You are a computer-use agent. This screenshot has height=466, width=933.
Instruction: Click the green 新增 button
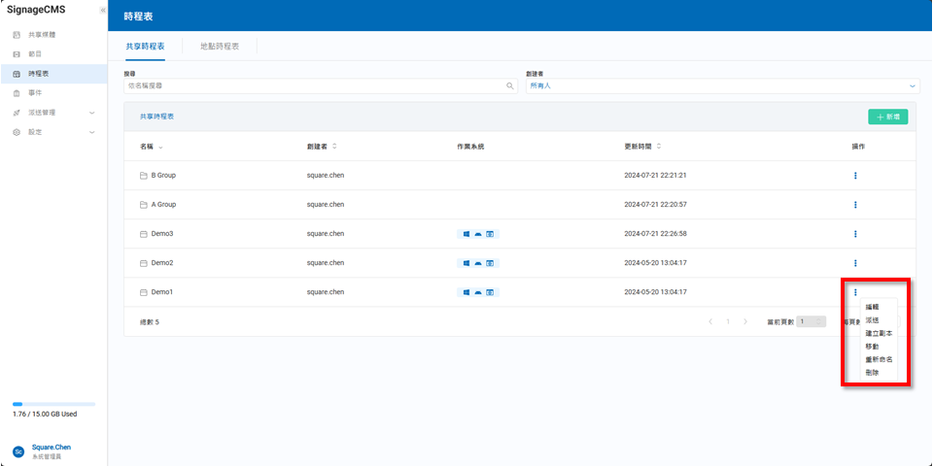point(887,116)
